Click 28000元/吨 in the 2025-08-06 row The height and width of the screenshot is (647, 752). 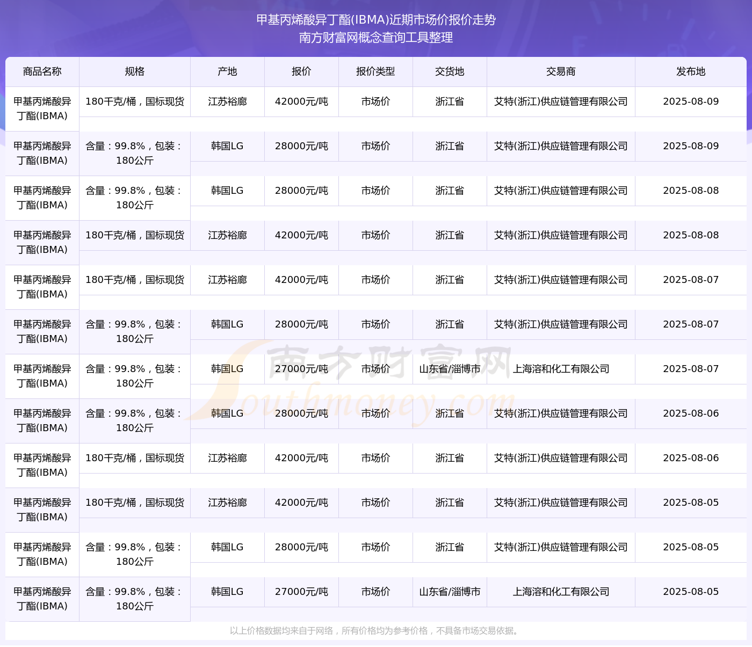pos(301,413)
